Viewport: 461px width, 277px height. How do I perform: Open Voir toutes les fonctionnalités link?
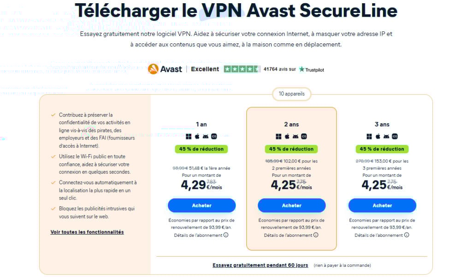87,232
